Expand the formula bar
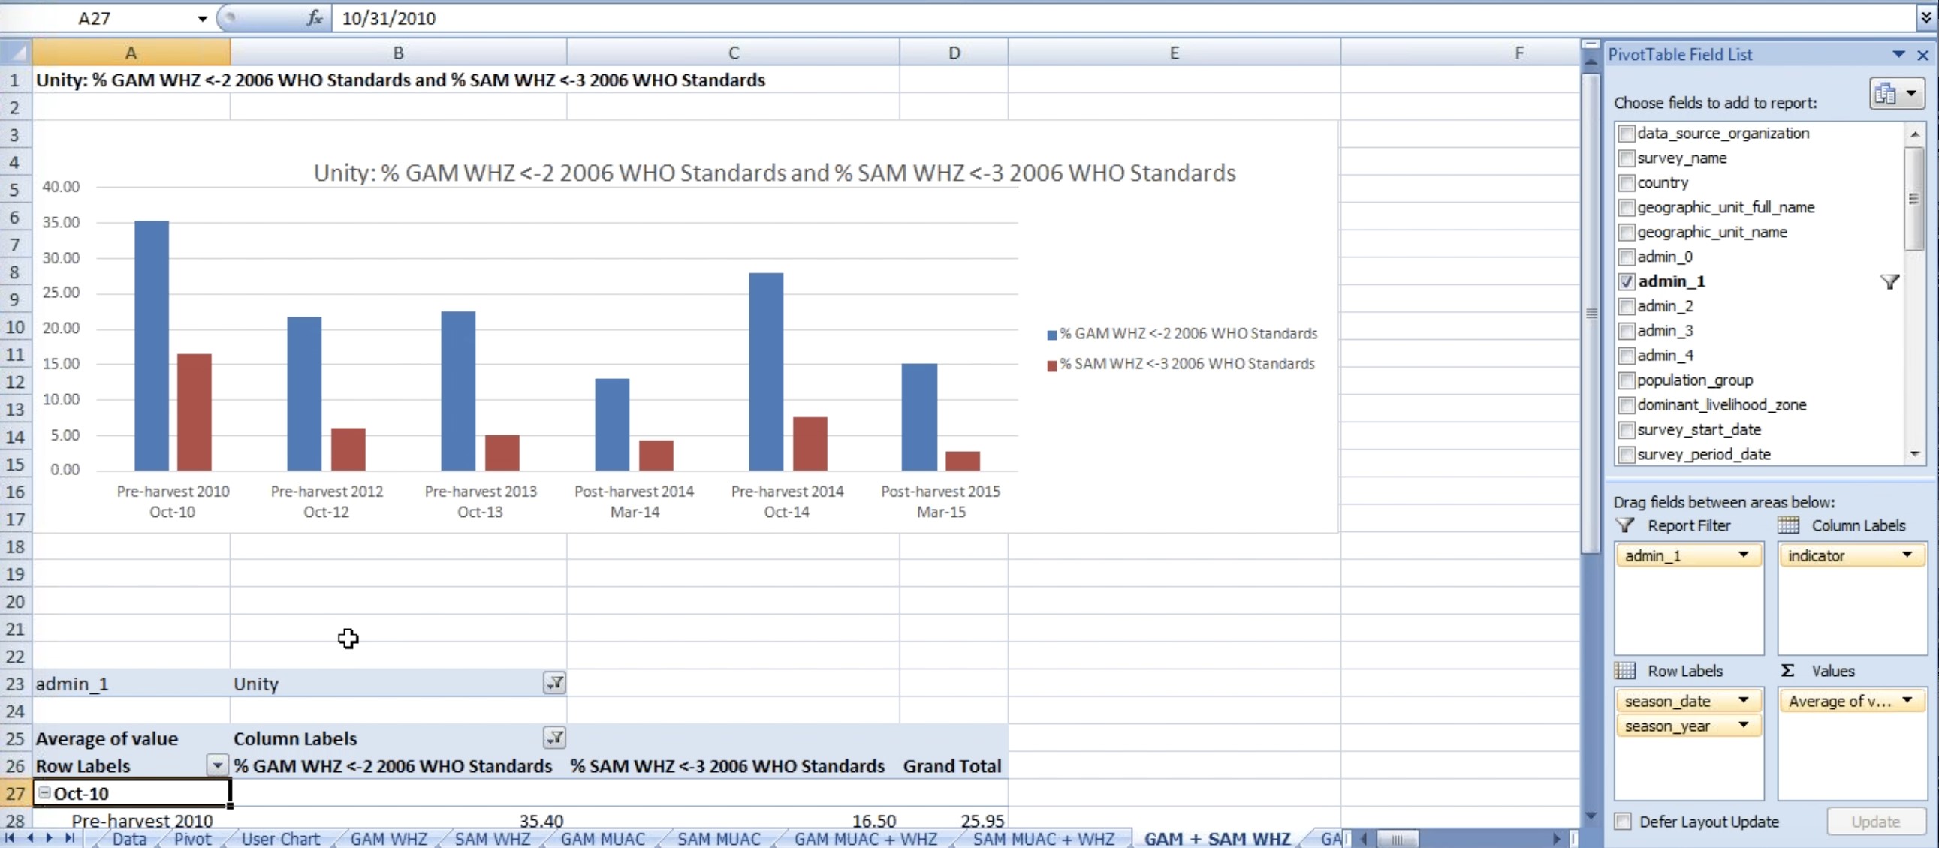1939x848 pixels. pyautogui.click(x=1925, y=18)
